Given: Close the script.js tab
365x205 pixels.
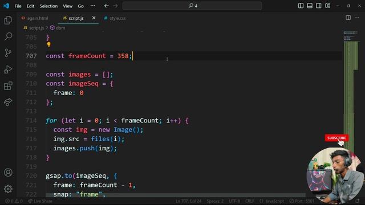Looking at the screenshot, I should tap(94, 18).
